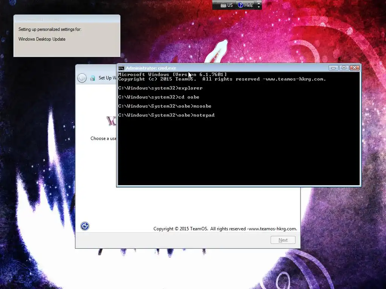Click the TeamOS copyright text in wizard
This screenshot has width=386, height=289.
point(225,229)
